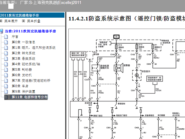The width and height of the screenshot is (185, 139).
Task: Click the icon beside 菜单折叠
Action: pos(24,21)
